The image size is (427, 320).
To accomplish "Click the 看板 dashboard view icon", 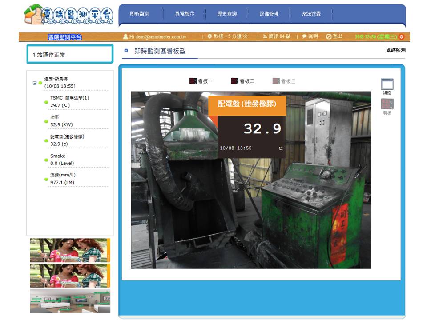I will [387, 105].
